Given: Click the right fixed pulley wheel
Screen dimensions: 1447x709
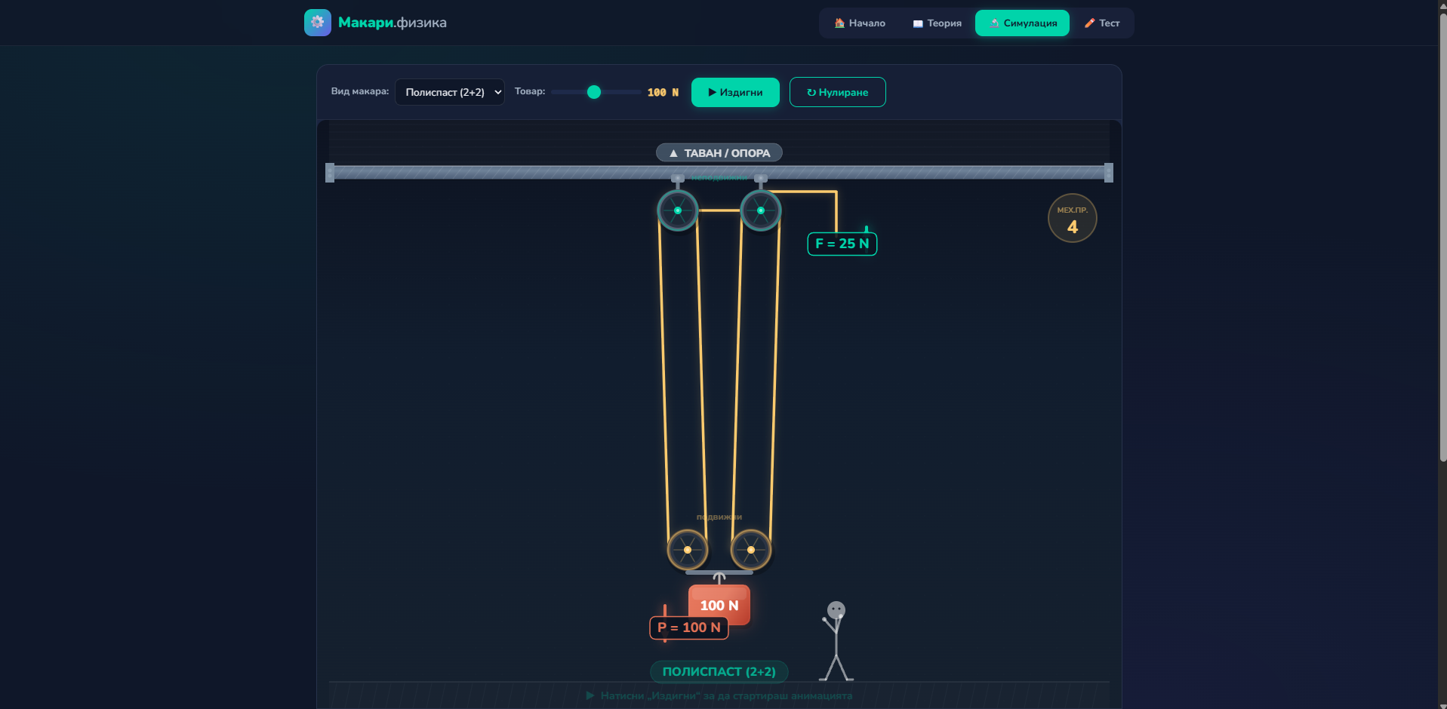Looking at the screenshot, I should click(760, 210).
